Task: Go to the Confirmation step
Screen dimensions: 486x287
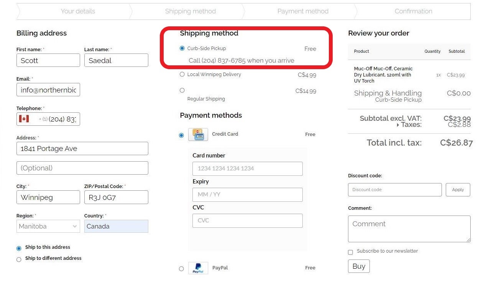Action: (413, 11)
